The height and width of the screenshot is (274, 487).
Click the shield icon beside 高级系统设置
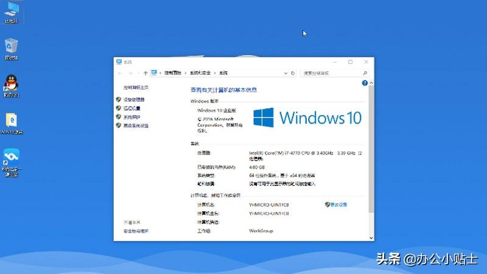(x=118, y=125)
